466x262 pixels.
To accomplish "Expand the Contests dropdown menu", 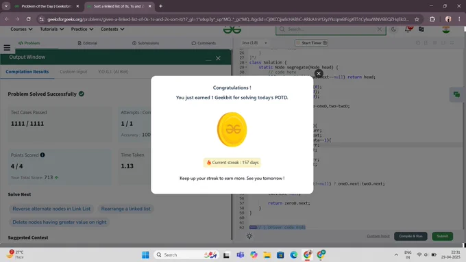I will [112, 29].
